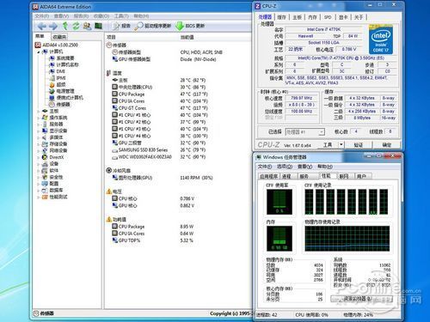Select 安全性 security tree node
Screen dimensions: 430x322
[x=52, y=177]
